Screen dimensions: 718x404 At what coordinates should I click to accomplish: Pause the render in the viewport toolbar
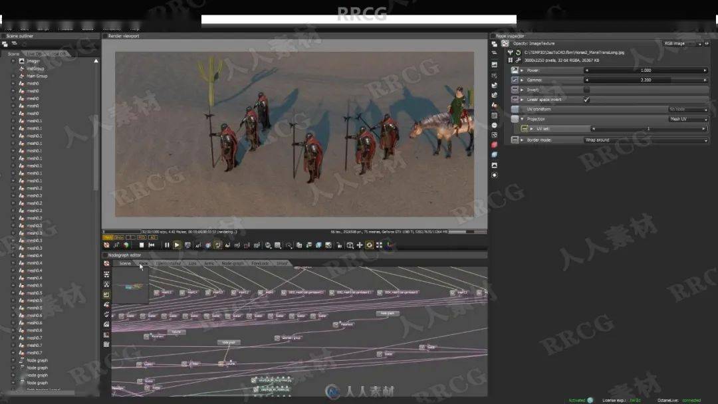[x=167, y=245]
